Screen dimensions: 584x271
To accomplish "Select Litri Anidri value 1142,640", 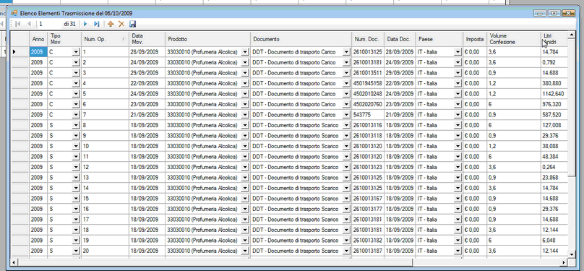I will 554,94.
